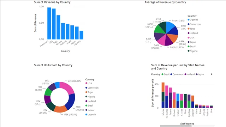Viewport: 226px width, 127px height.
Task: Click the Cynthiay stacked bar
Action: (189, 101)
